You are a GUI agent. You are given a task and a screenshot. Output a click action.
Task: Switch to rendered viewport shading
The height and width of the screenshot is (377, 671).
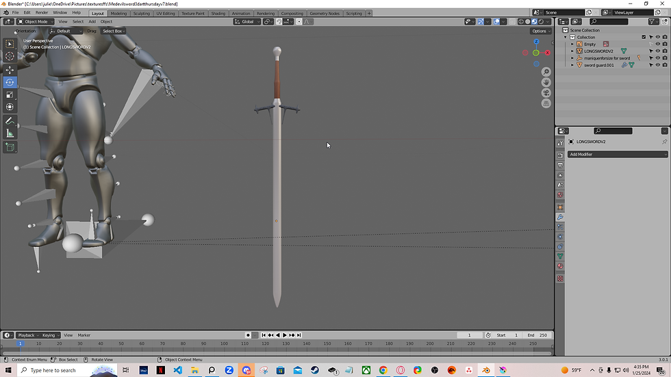click(x=541, y=21)
